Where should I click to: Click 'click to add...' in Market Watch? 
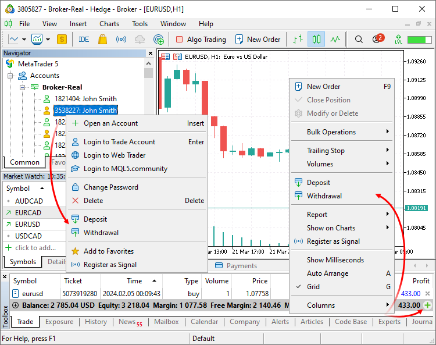(x=35, y=248)
